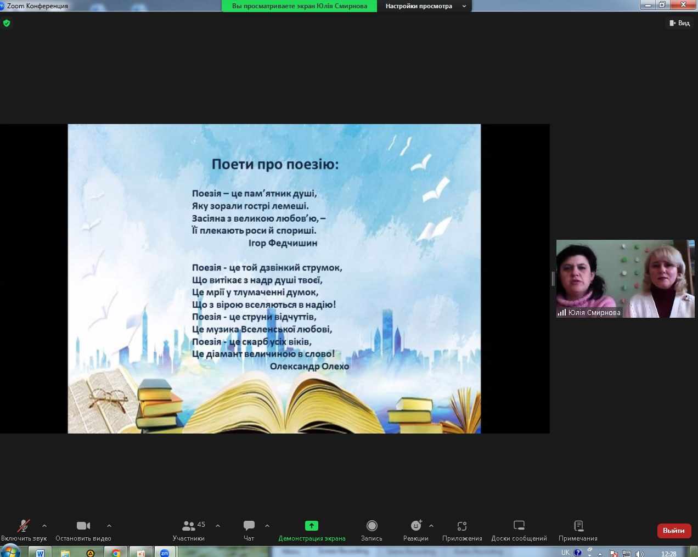The width and height of the screenshot is (698, 557).
Task: Click the green Демонстрация экрана share icon
Action: [311, 526]
